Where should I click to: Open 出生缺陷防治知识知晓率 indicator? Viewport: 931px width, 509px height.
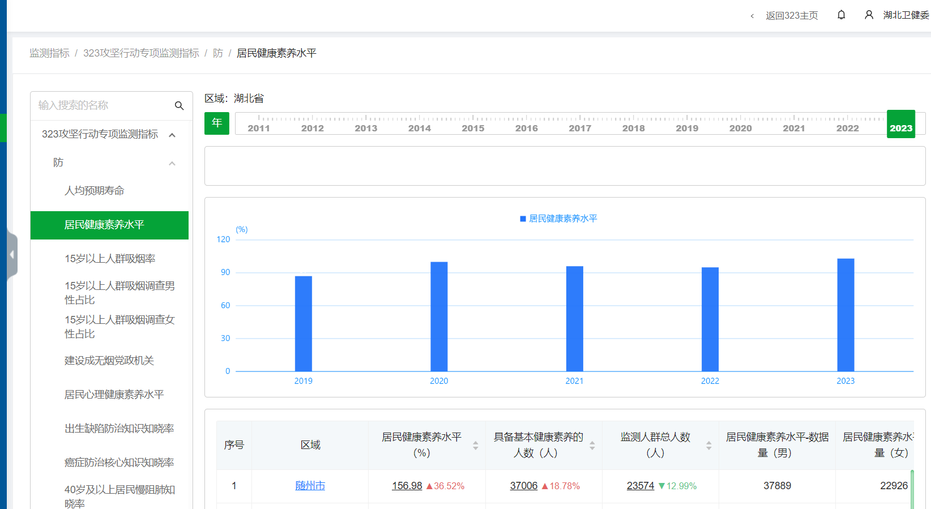tap(119, 429)
